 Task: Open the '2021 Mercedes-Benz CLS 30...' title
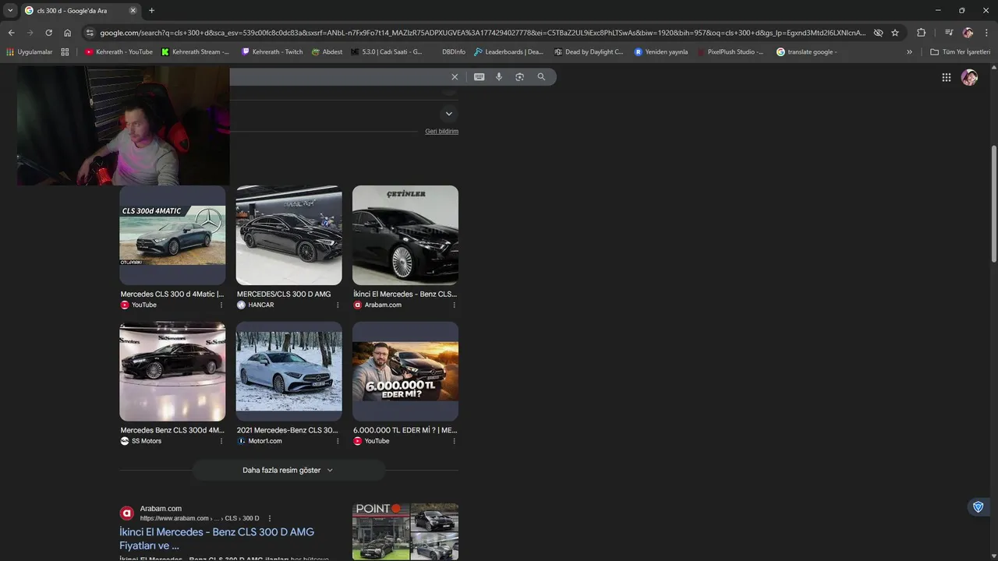[x=287, y=430]
